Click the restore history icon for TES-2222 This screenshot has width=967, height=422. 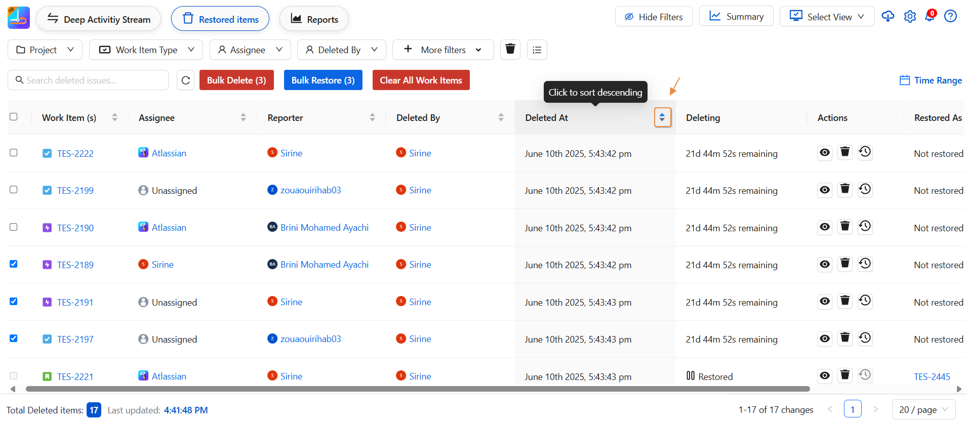[x=865, y=152]
